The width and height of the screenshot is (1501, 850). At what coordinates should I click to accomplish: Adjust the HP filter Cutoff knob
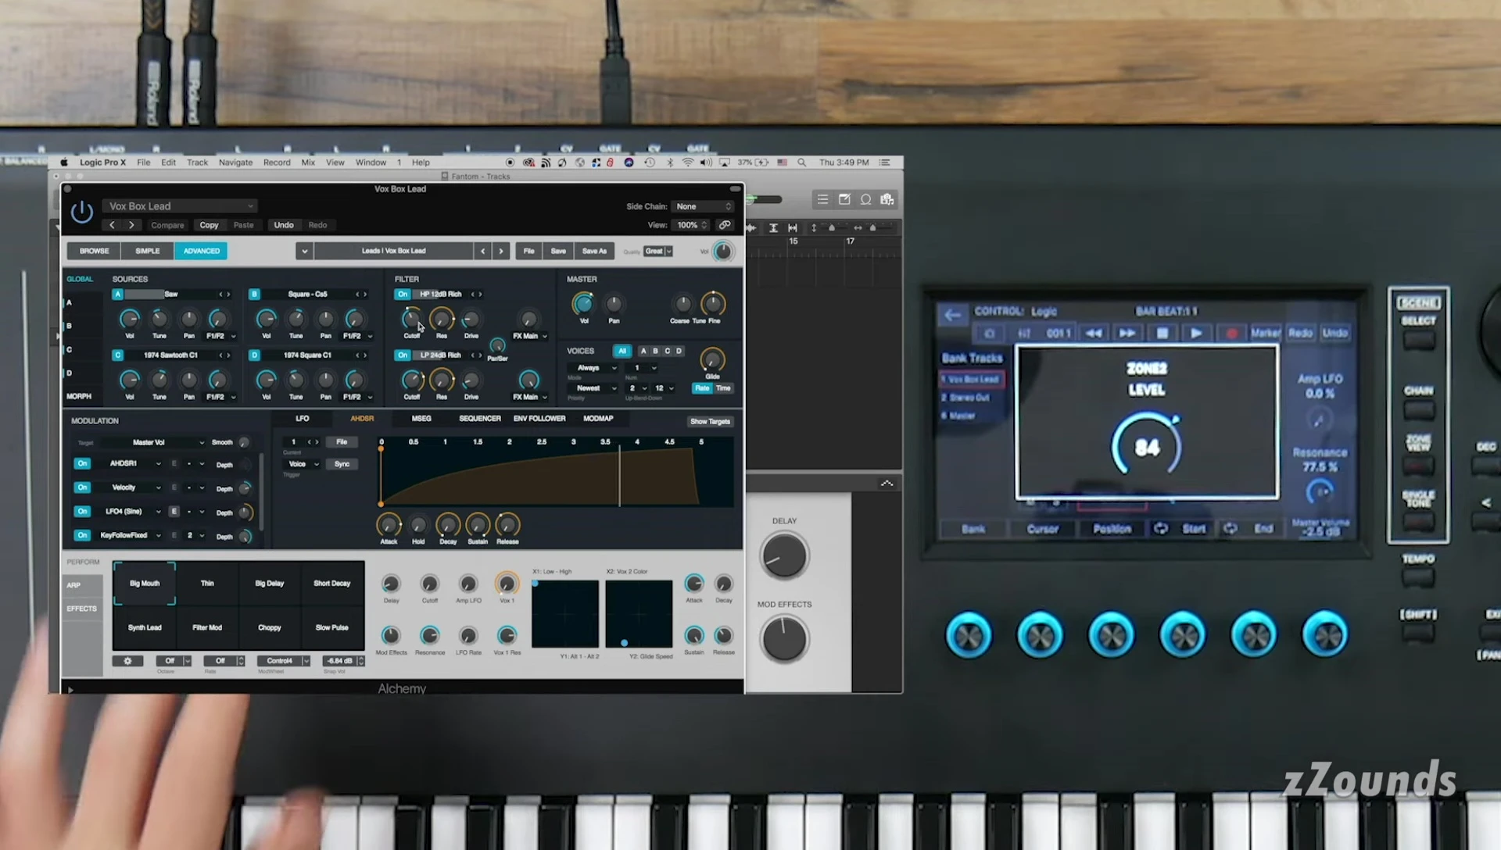(411, 319)
